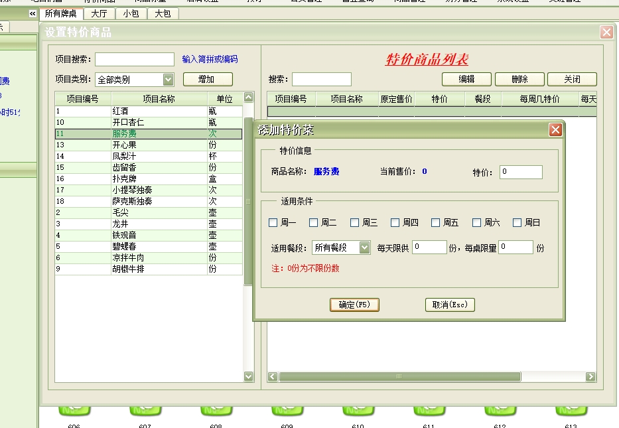Click the table 606 icon
Image resolution: width=619 pixels, height=428 pixels.
tap(74, 411)
